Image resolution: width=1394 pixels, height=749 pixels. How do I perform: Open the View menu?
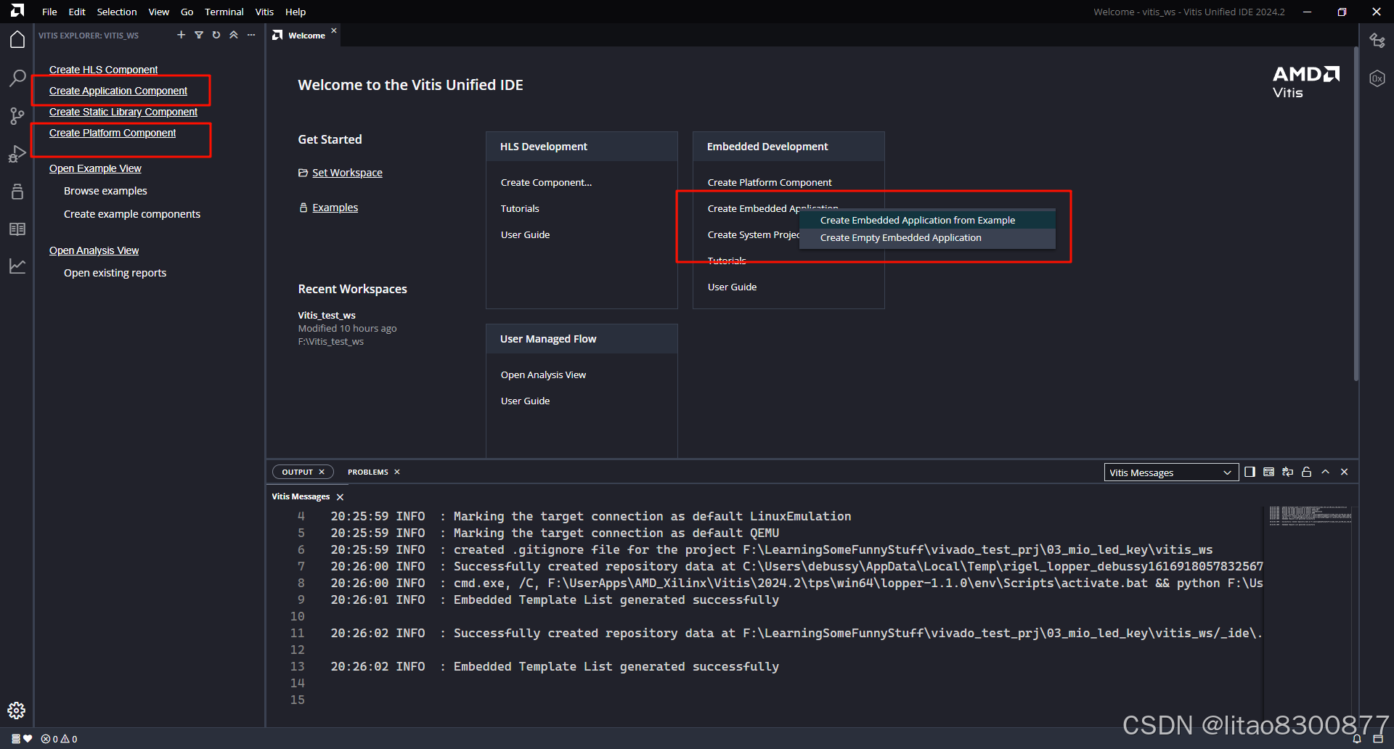(x=158, y=12)
